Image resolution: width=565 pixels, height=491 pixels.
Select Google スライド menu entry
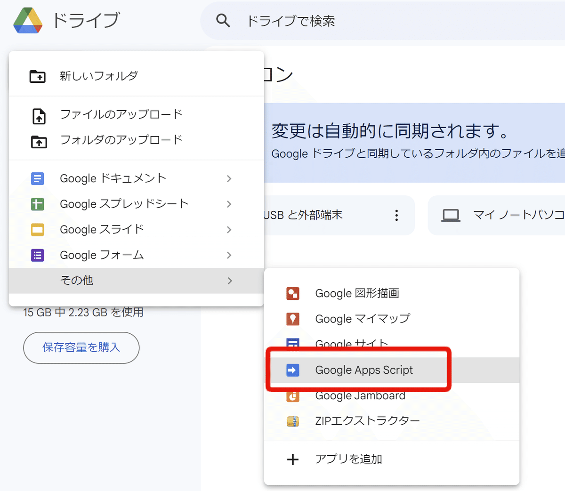137,229
